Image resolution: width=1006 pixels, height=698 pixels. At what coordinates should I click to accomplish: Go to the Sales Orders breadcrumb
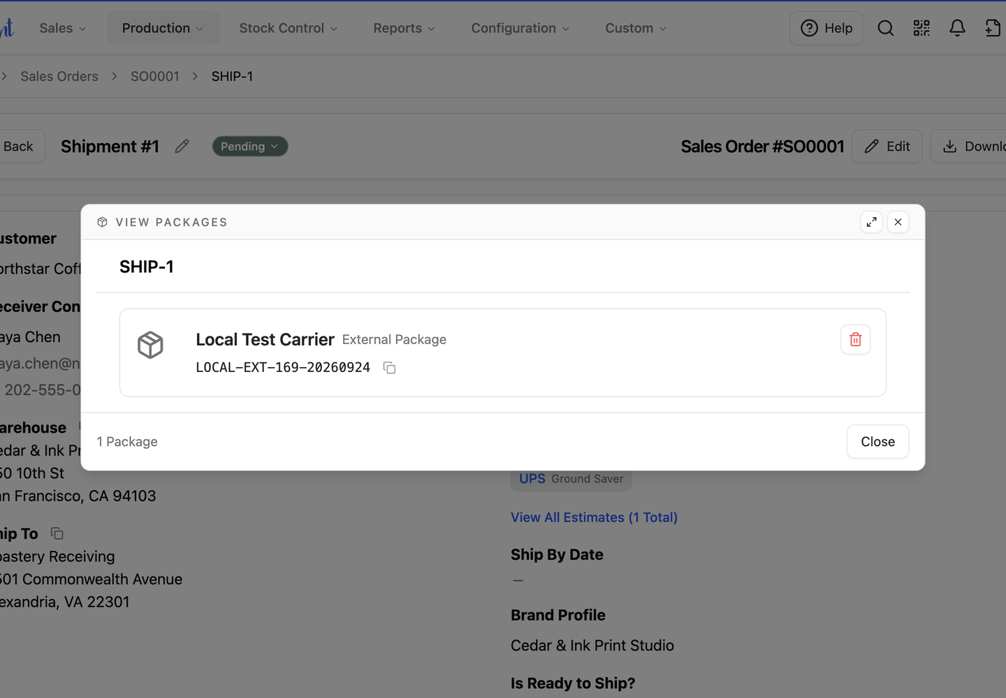click(59, 76)
